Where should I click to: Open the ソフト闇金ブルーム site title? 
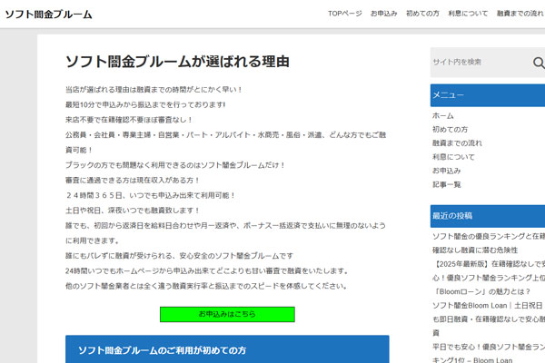point(49,15)
